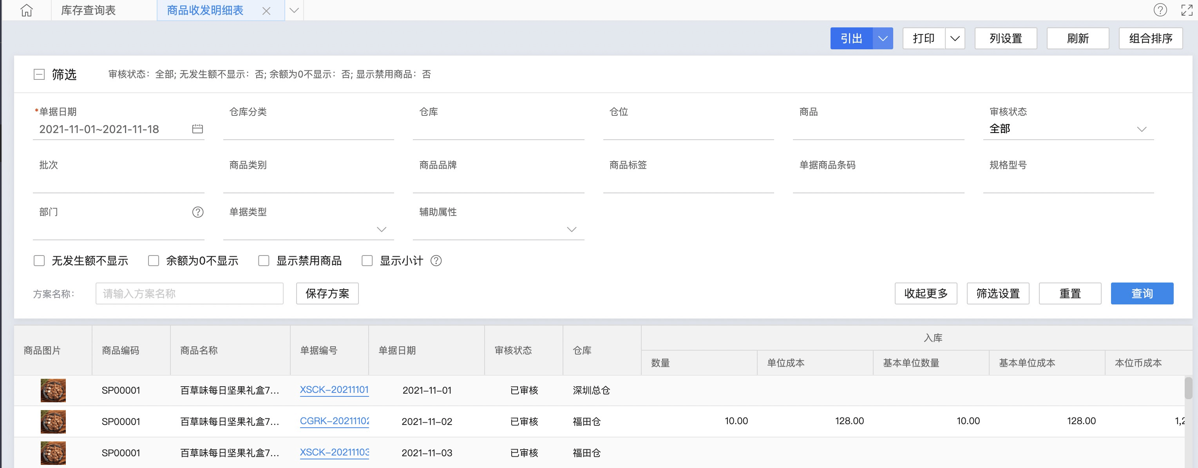Viewport: 1198px width, 468px height.
Task: Tick the 显示禁用商品 checkbox
Action: [x=264, y=261]
